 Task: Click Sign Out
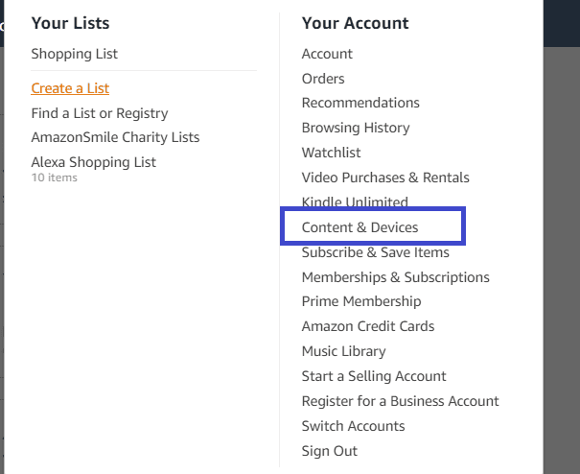click(x=329, y=451)
